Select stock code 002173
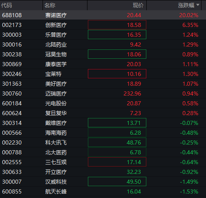The width and height of the screenshot is (206, 198). pyautogui.click(x=12, y=25)
